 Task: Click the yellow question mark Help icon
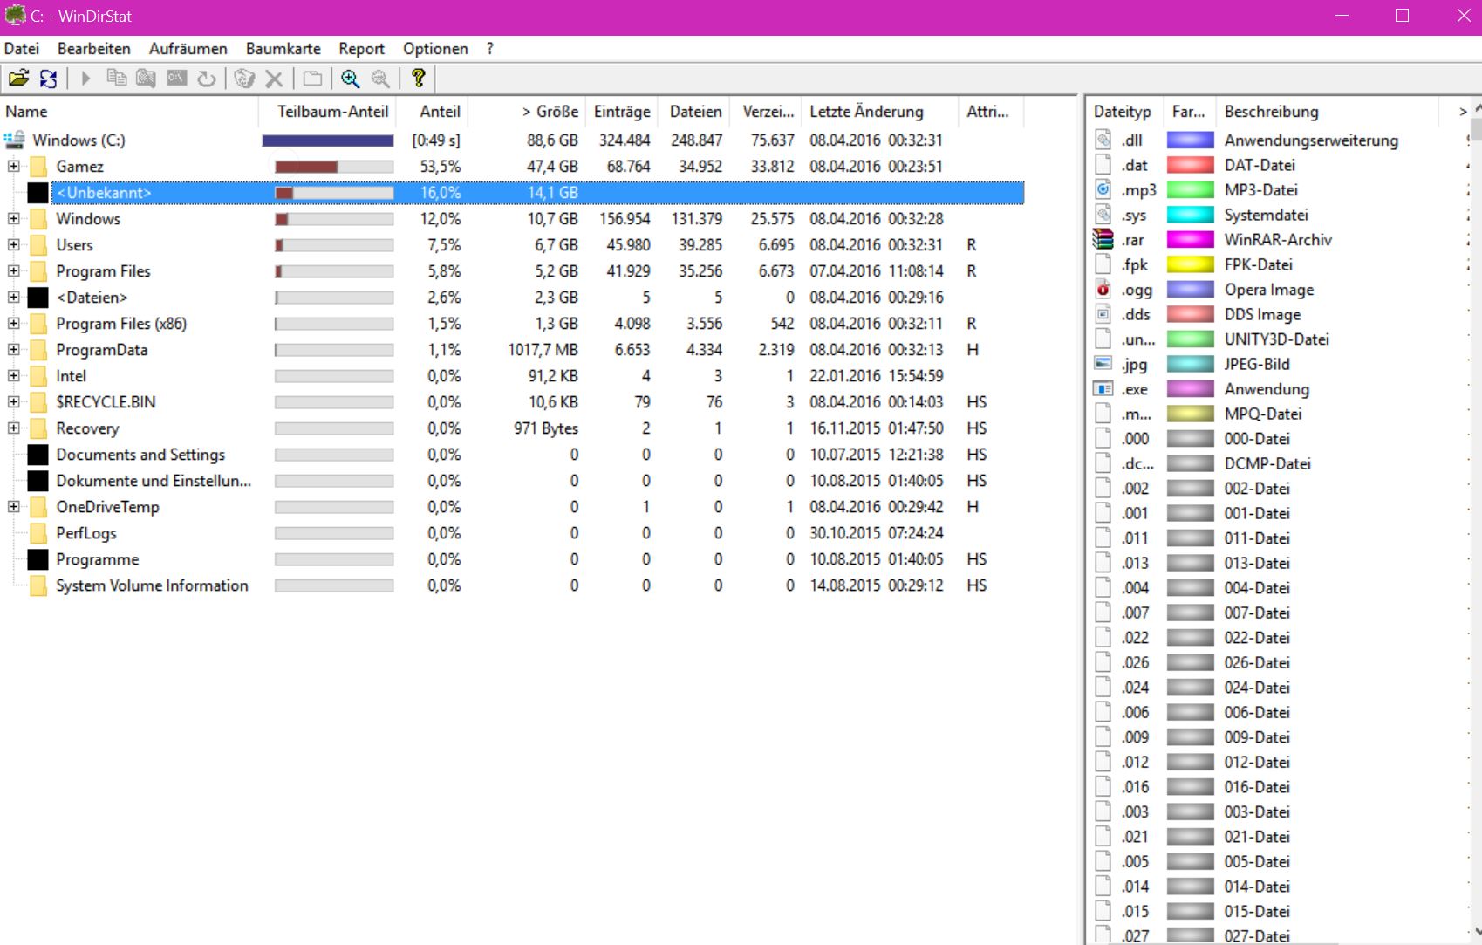pyautogui.click(x=419, y=79)
